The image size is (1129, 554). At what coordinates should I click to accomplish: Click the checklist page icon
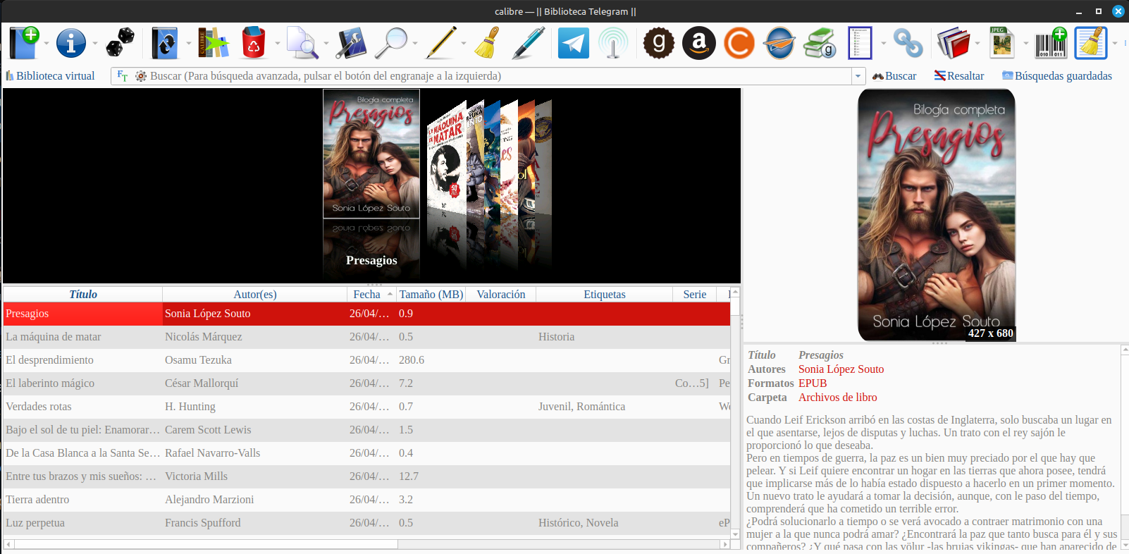coord(860,43)
